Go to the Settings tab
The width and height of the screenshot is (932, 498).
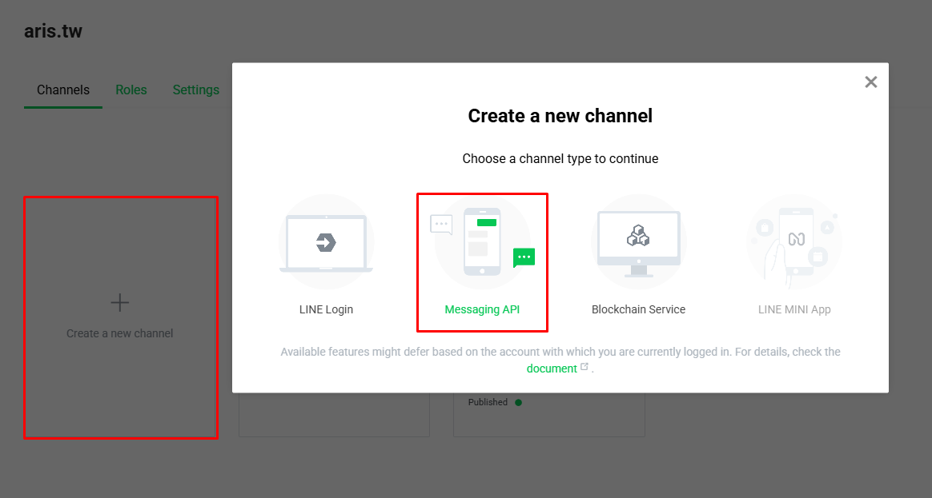[196, 90]
